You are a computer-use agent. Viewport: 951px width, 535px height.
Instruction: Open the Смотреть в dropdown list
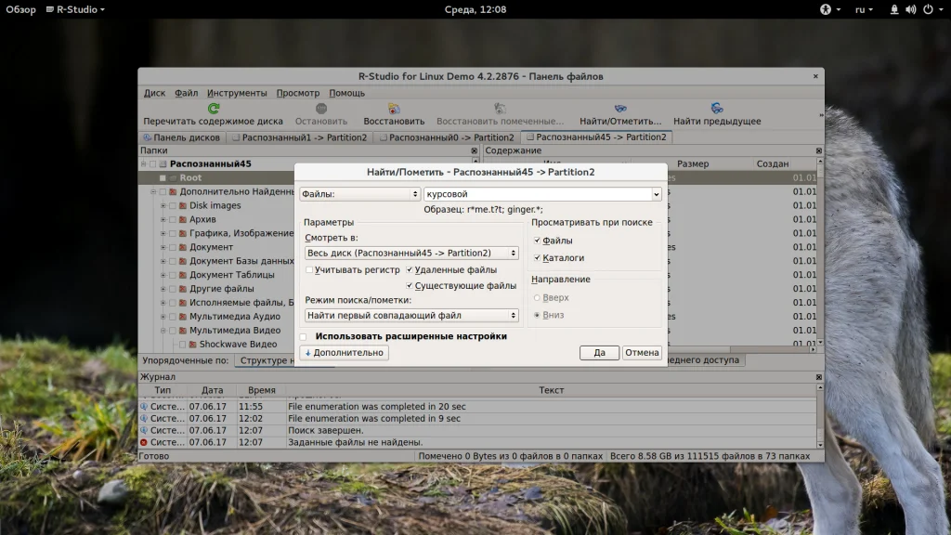411,253
